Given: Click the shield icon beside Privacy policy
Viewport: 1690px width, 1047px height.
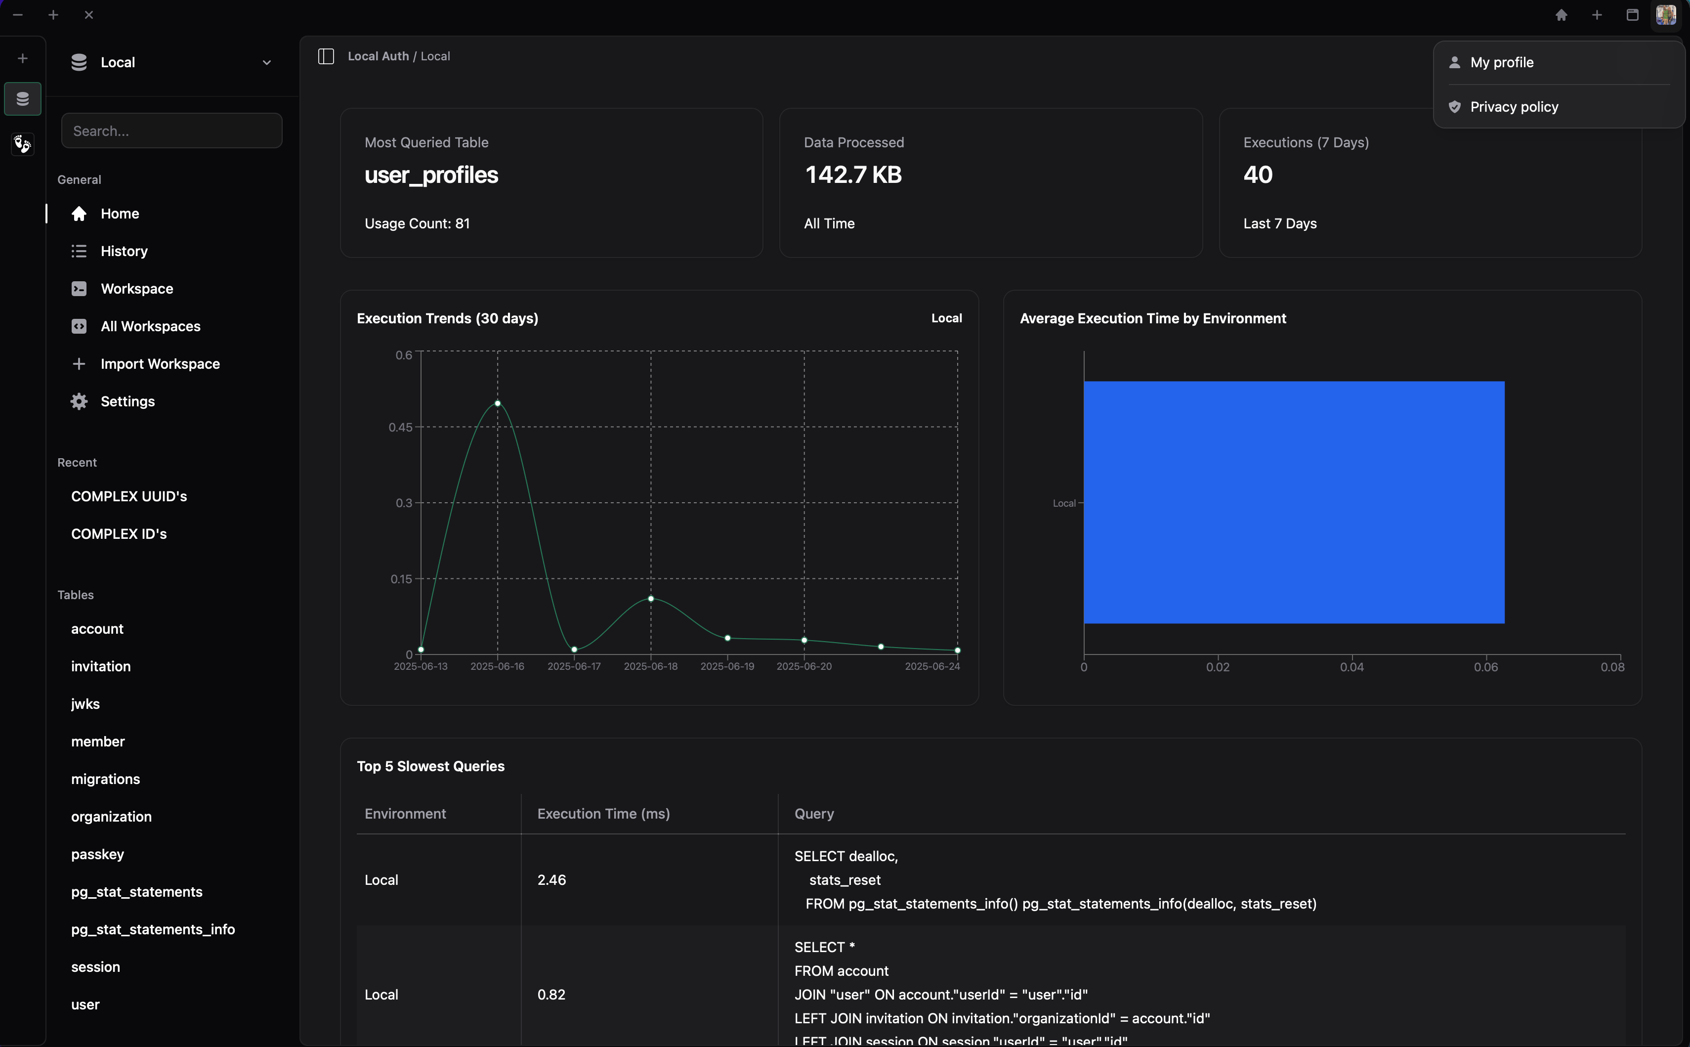Looking at the screenshot, I should 1455,107.
